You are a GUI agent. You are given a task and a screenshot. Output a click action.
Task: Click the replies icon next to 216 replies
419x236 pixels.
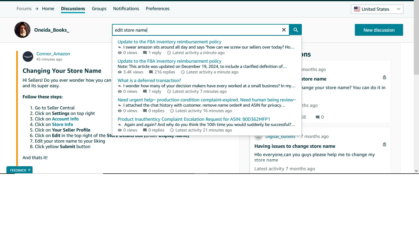click(x=151, y=72)
